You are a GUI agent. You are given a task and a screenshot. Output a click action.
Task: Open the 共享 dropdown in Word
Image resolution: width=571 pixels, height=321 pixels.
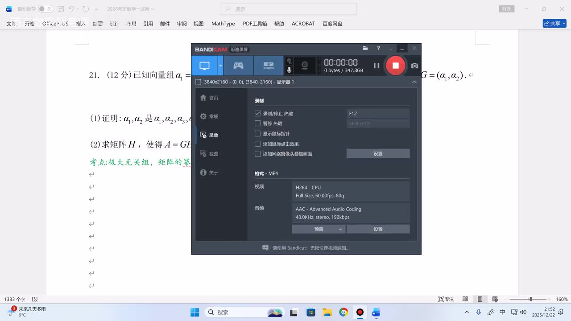[x=554, y=24]
